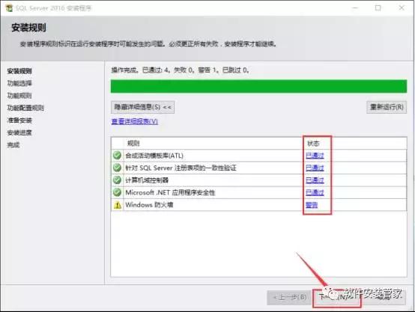
Task: Click 上一步(B) back button
Action: point(290,298)
